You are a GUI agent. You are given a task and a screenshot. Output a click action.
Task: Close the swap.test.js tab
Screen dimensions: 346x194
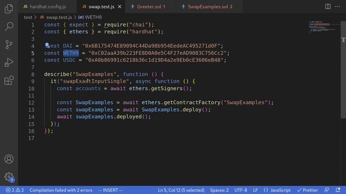pos(119,7)
